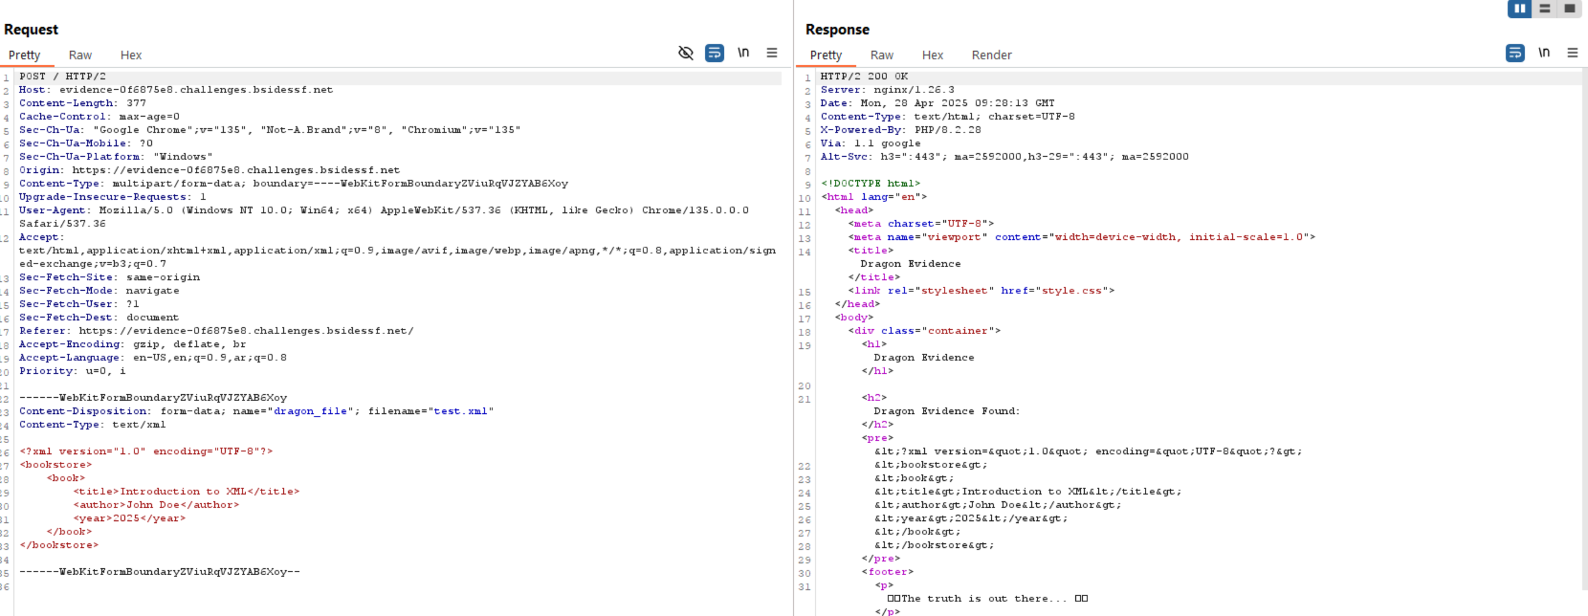Click the closing WebKitFormBoundary line ending with --
This screenshot has width=1588, height=616.
point(159,572)
